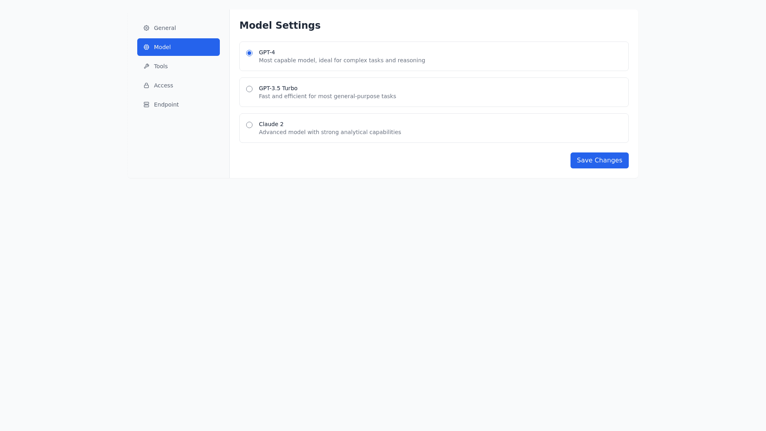Click the Claude 2 option title

271,124
